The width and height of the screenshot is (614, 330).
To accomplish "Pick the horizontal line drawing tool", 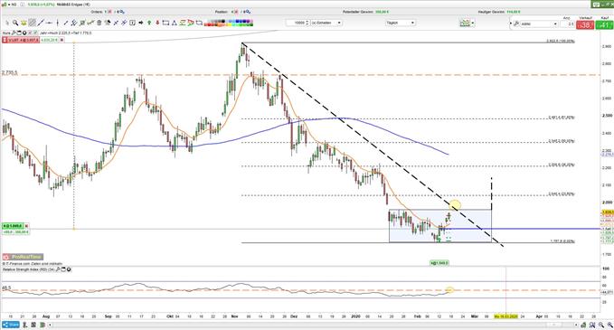I will coord(49,23).
